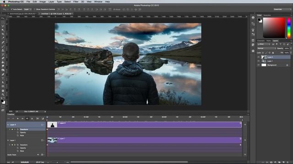293x164 pixels.
Task: Open Auto-Select Layer dropdown in options bar
Action: (27, 9)
